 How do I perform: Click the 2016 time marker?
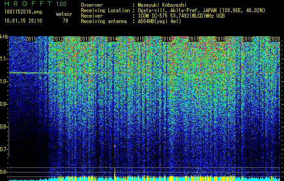166,39
